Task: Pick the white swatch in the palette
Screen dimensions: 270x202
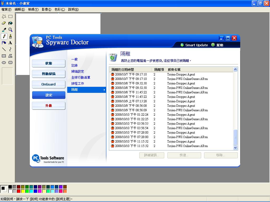Action: point(10,191)
